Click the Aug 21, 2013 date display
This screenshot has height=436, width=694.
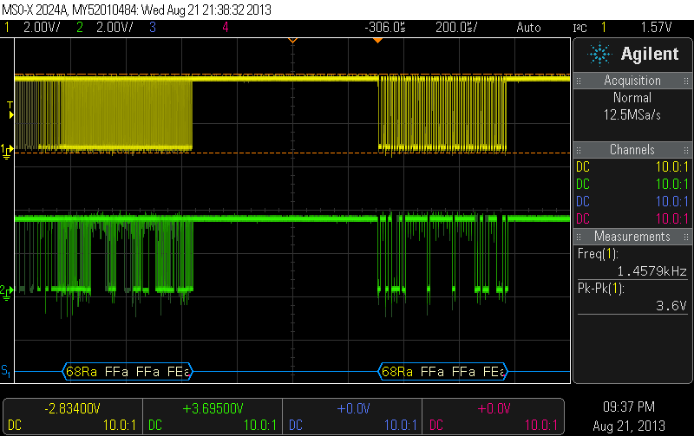click(x=629, y=426)
